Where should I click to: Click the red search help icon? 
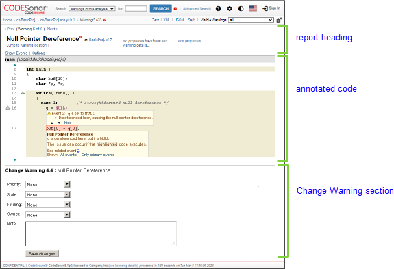coord(175,8)
